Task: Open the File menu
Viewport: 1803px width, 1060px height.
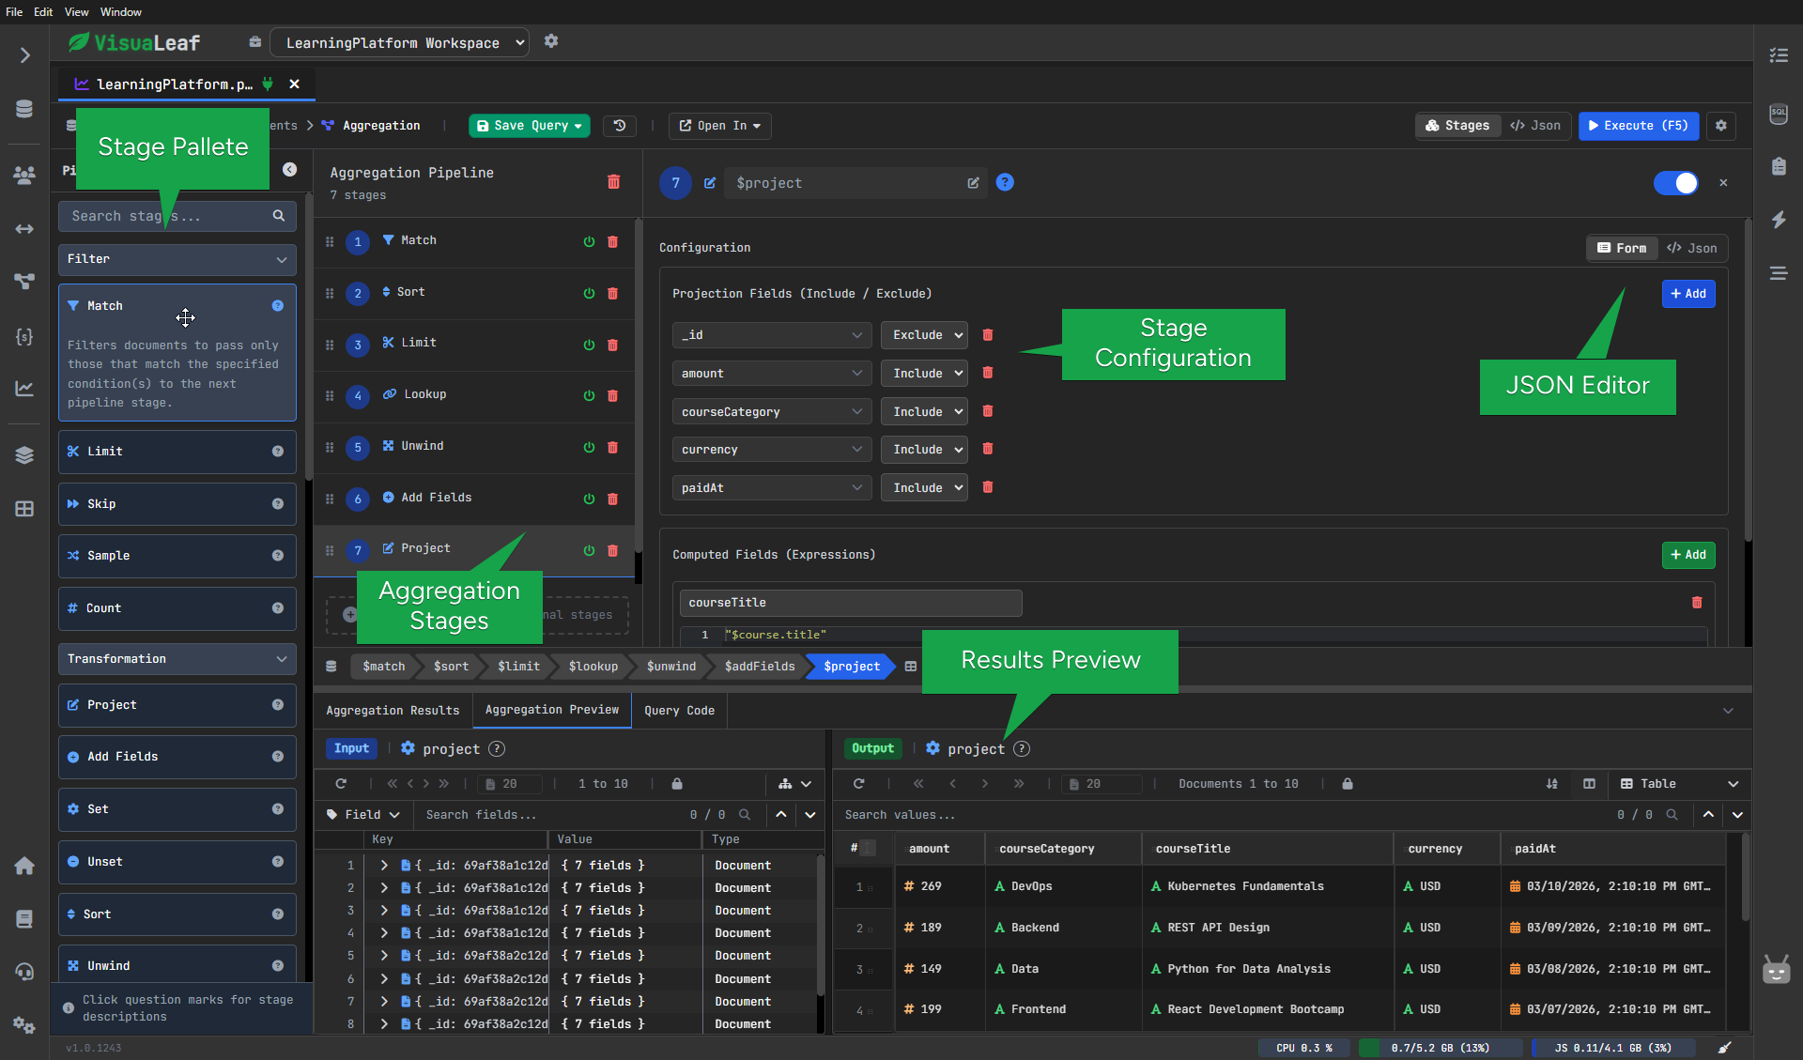Action: (x=14, y=11)
